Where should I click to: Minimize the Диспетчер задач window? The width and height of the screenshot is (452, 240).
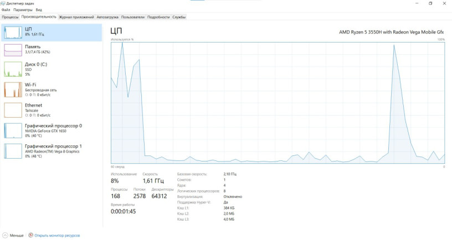(x=417, y=3)
